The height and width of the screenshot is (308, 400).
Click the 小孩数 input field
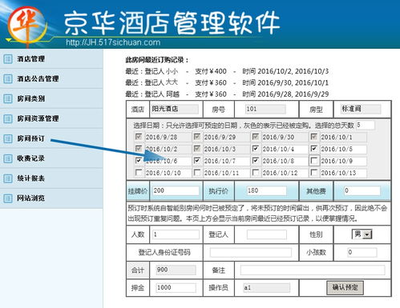click(x=362, y=252)
